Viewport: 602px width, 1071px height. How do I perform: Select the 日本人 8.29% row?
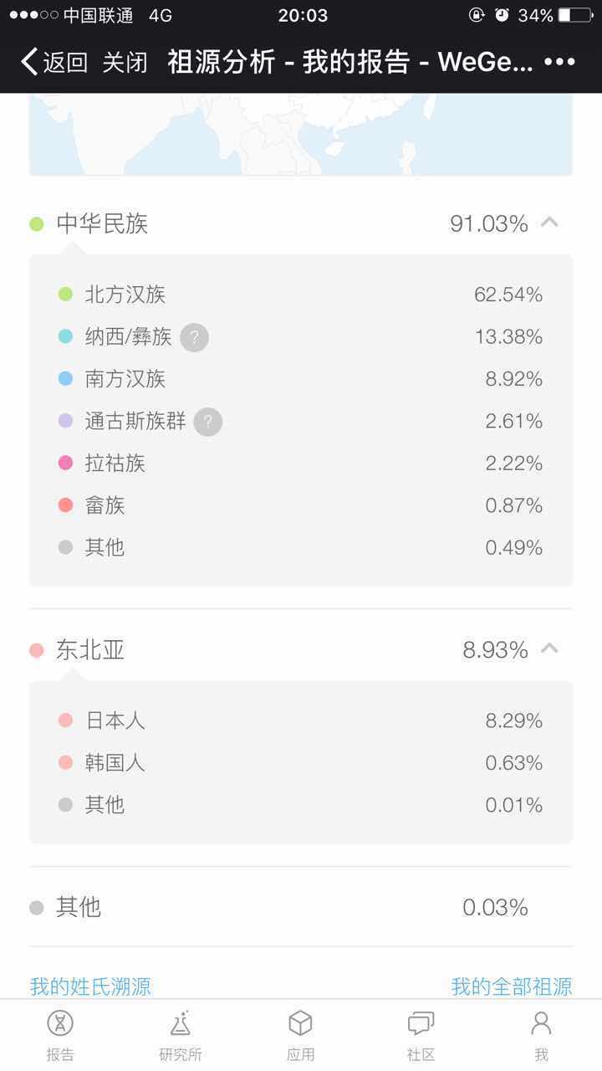[300, 720]
